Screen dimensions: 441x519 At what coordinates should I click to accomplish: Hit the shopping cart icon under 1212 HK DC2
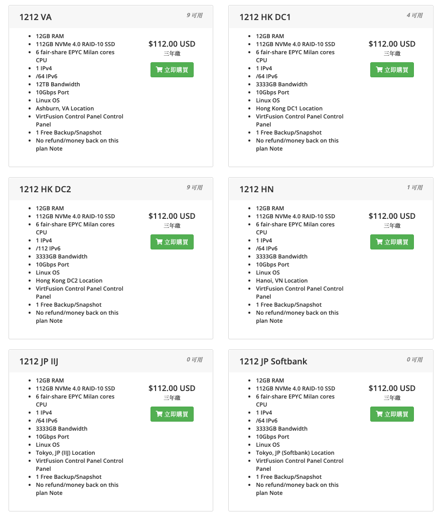(x=159, y=242)
